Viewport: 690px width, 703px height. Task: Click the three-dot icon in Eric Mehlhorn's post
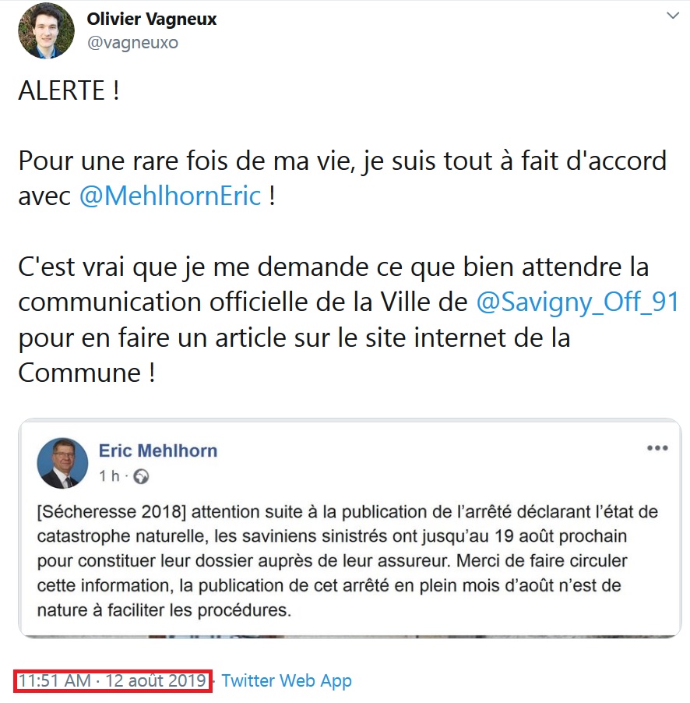pyautogui.click(x=657, y=448)
